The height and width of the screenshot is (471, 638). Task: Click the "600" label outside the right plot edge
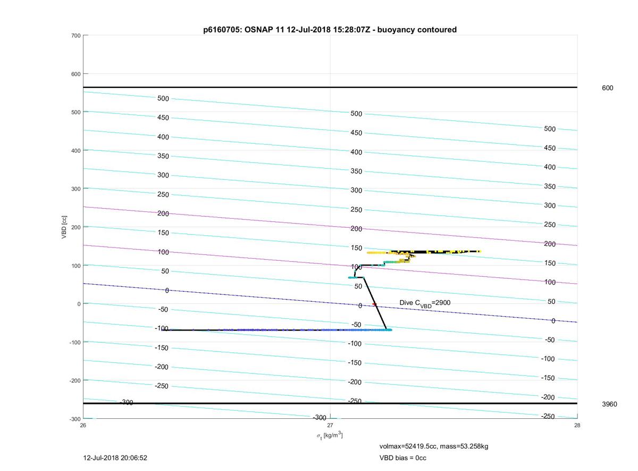(x=607, y=88)
